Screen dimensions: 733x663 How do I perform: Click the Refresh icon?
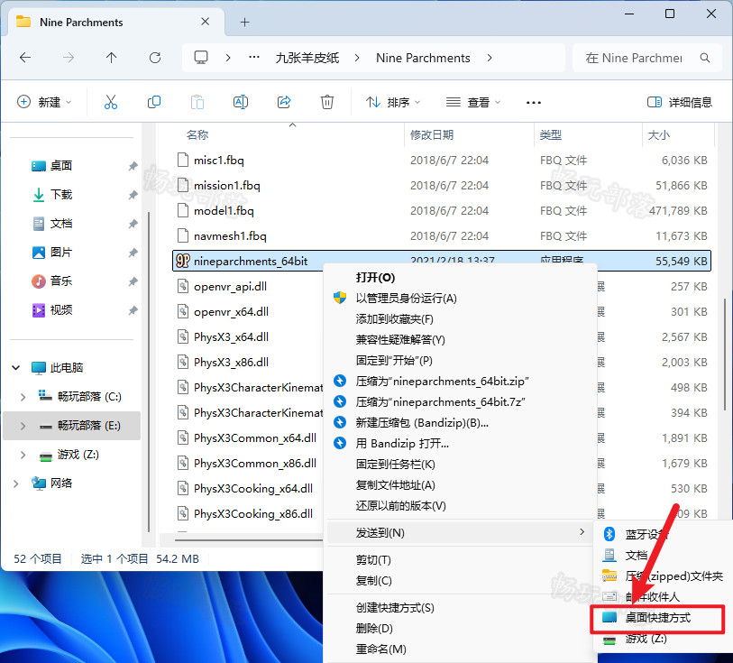tap(155, 58)
